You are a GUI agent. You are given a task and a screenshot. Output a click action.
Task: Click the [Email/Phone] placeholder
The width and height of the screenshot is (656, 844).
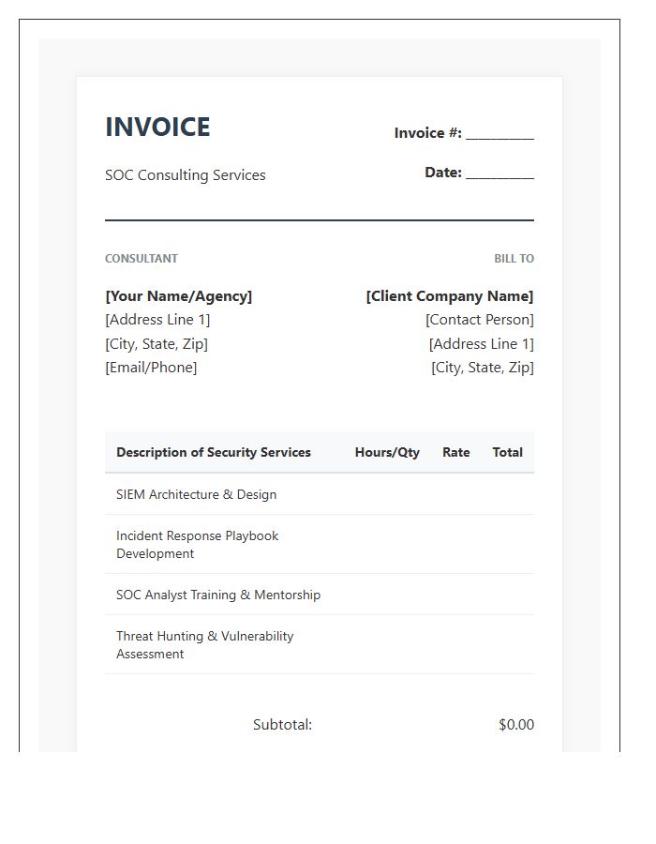click(151, 368)
